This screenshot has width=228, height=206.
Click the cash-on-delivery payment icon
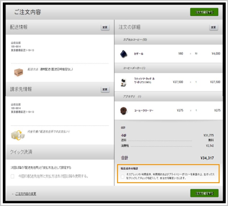tap(18, 134)
